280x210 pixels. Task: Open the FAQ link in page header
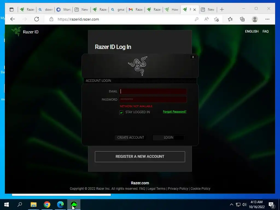coord(265,31)
